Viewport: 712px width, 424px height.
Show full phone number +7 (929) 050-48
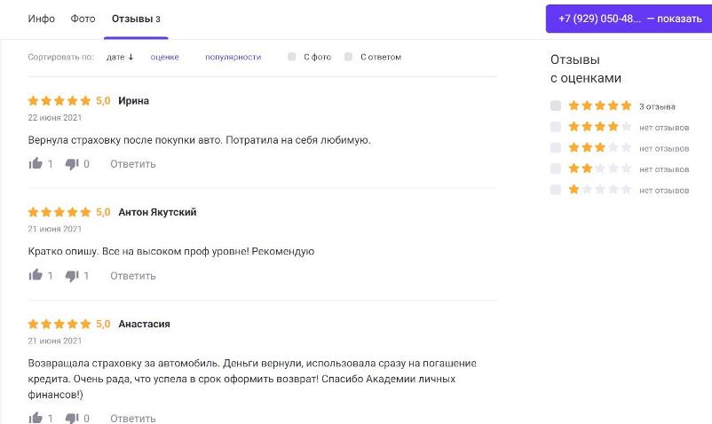(x=629, y=19)
